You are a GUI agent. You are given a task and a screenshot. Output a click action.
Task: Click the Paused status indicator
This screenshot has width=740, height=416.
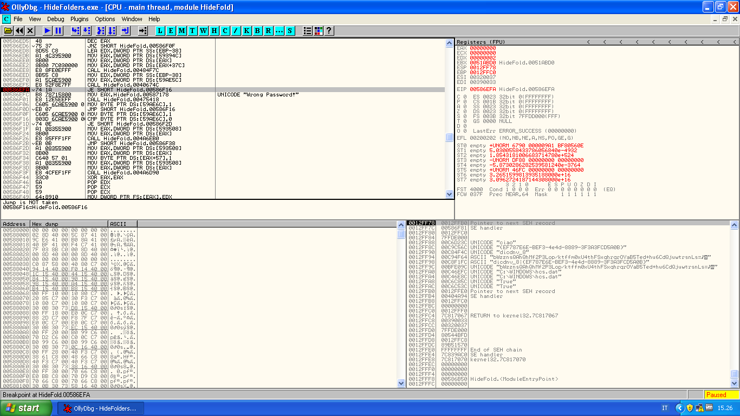(722, 394)
